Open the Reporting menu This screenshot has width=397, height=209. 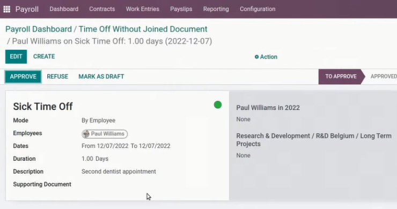point(216,9)
